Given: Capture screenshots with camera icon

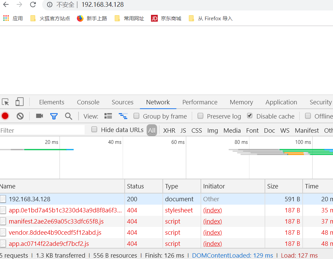Looking at the screenshot, I should pos(39,116).
